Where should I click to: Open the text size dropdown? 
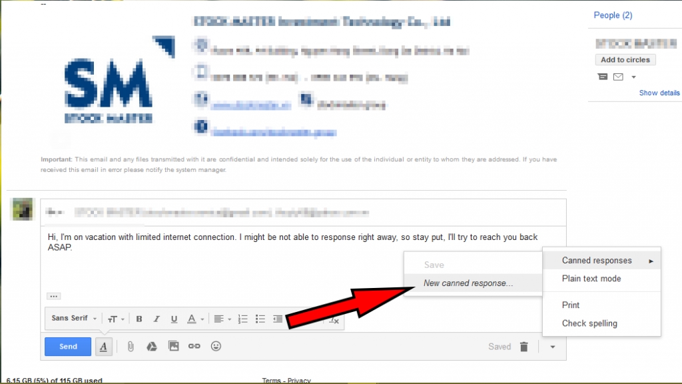pyautogui.click(x=116, y=319)
